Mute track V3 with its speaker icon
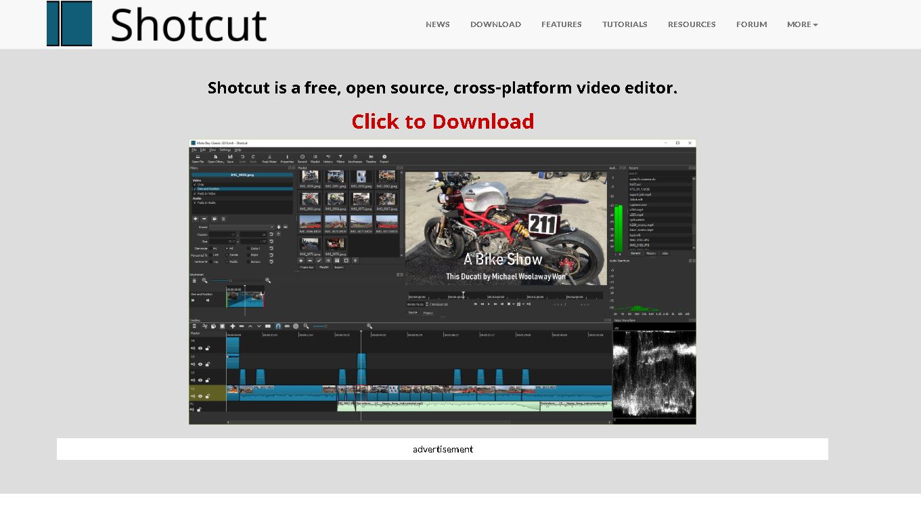 point(193,364)
